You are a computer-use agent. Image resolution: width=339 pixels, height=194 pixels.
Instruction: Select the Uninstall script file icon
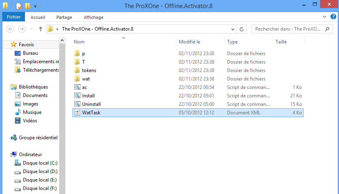click(77, 104)
